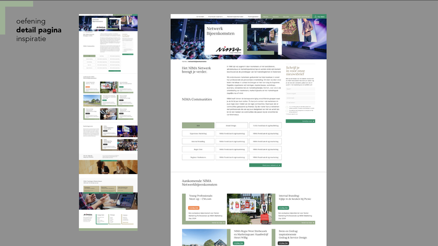
Task: Open the NIMA Regio West Sitebezoek event title
Action: [x=250, y=234]
